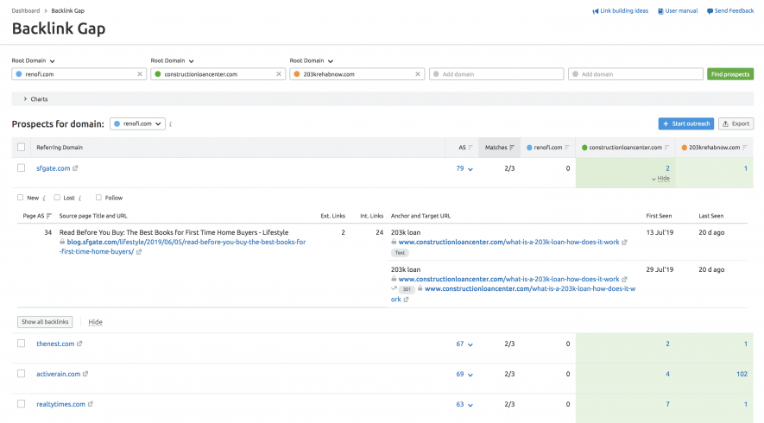This screenshot has width=764, height=423.
Task: Select the activerain.com row checkbox
Action: click(x=21, y=373)
